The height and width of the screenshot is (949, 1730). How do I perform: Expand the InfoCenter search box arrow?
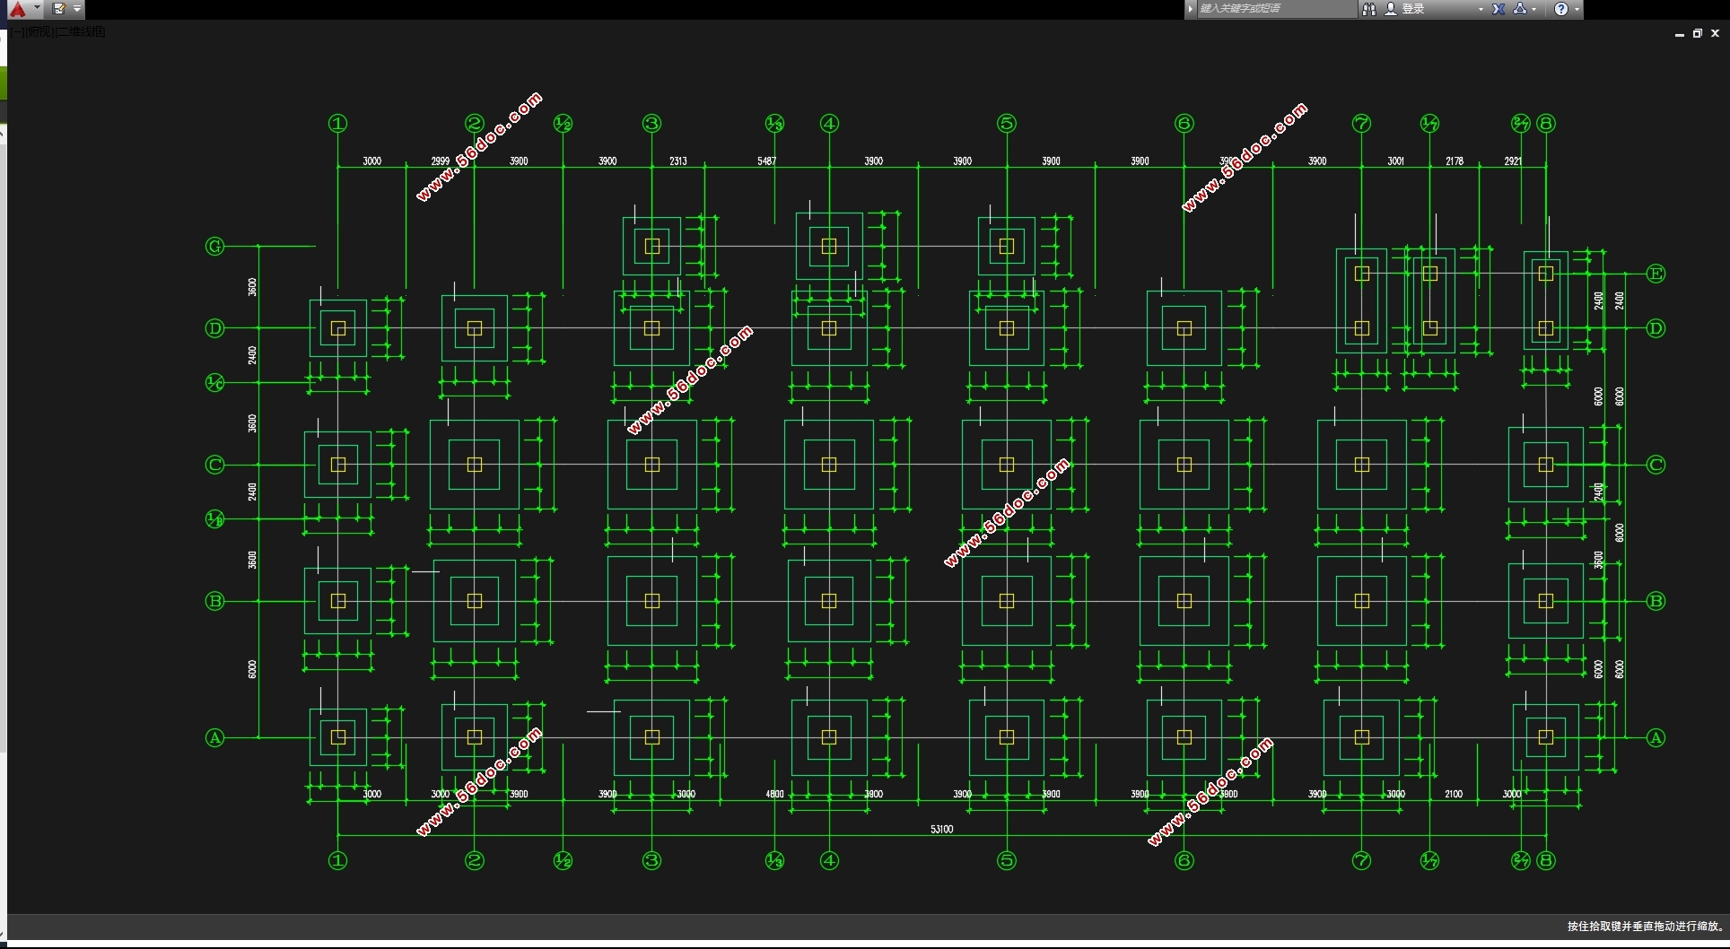pyautogui.click(x=1191, y=9)
